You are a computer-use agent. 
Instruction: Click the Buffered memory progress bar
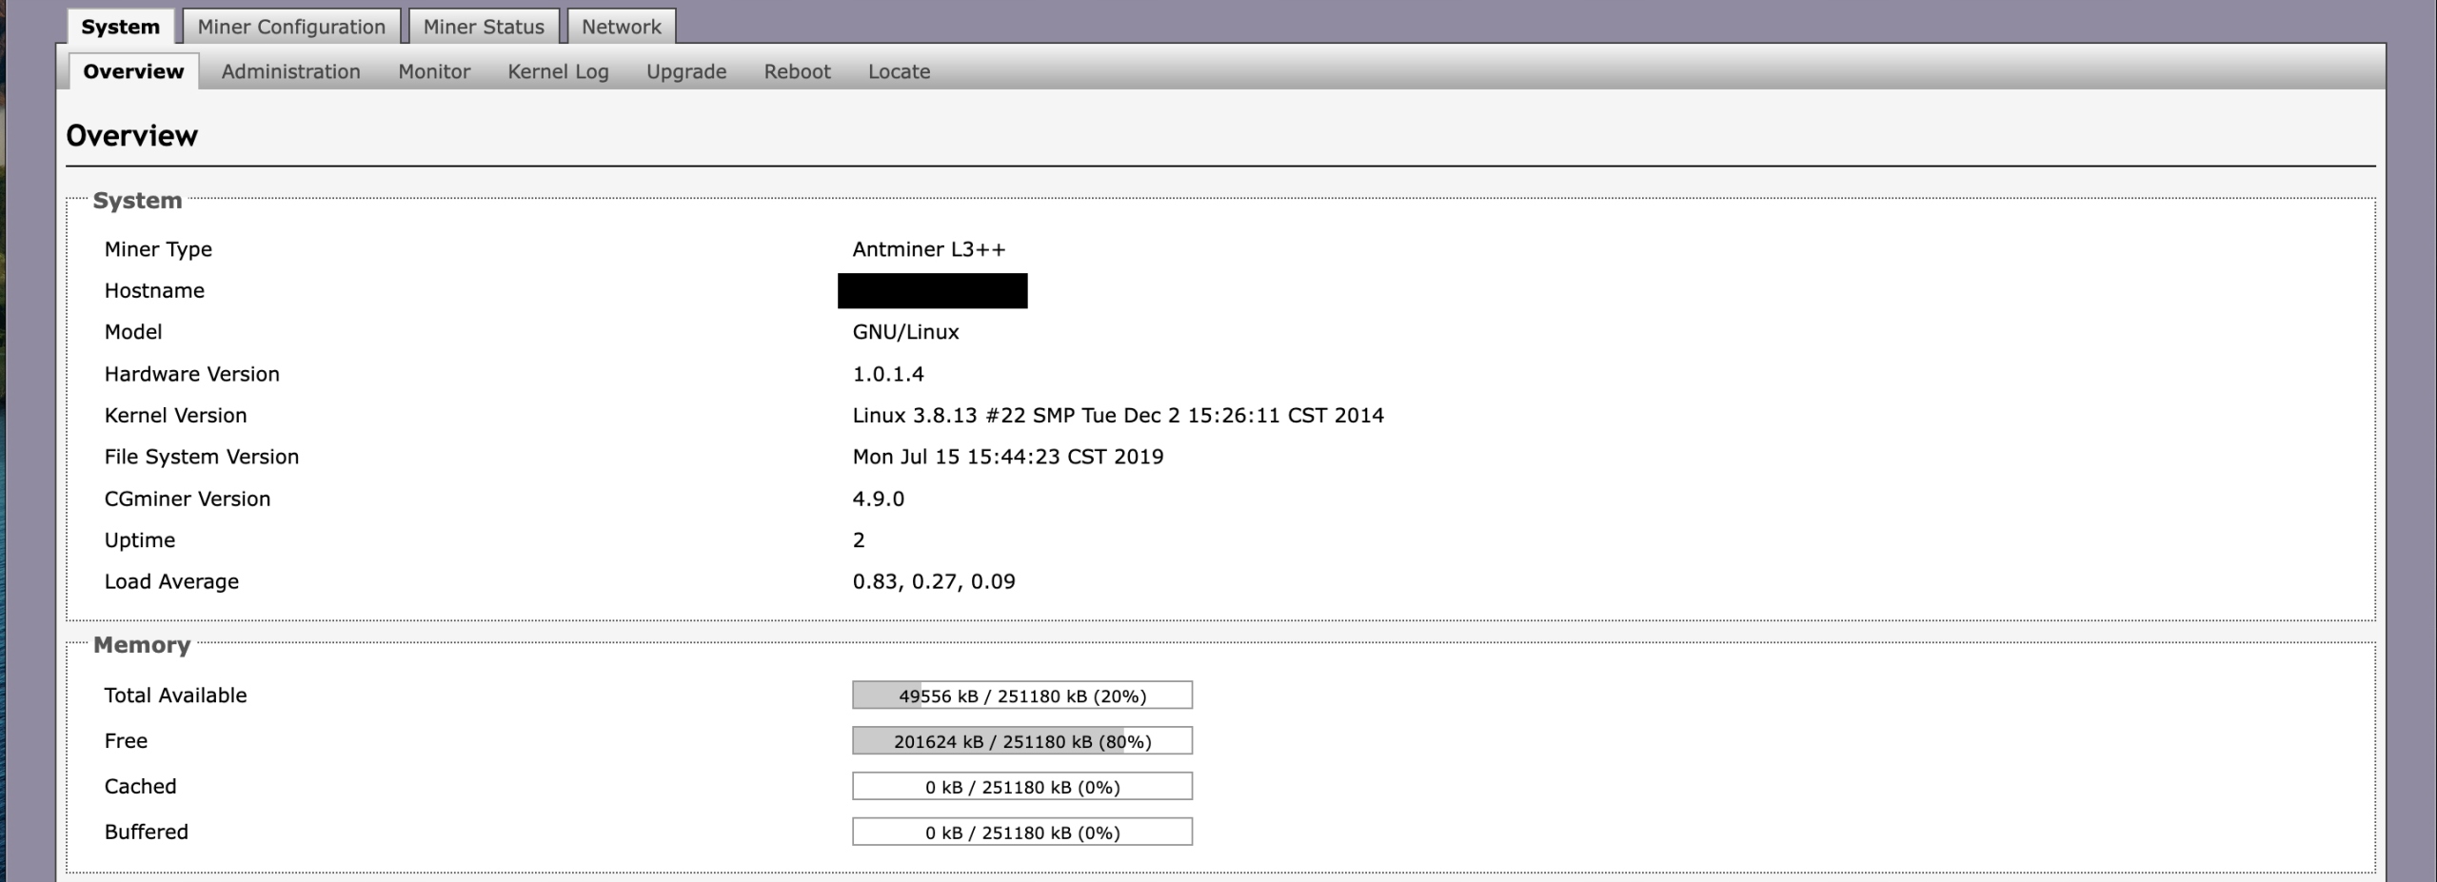1022,833
